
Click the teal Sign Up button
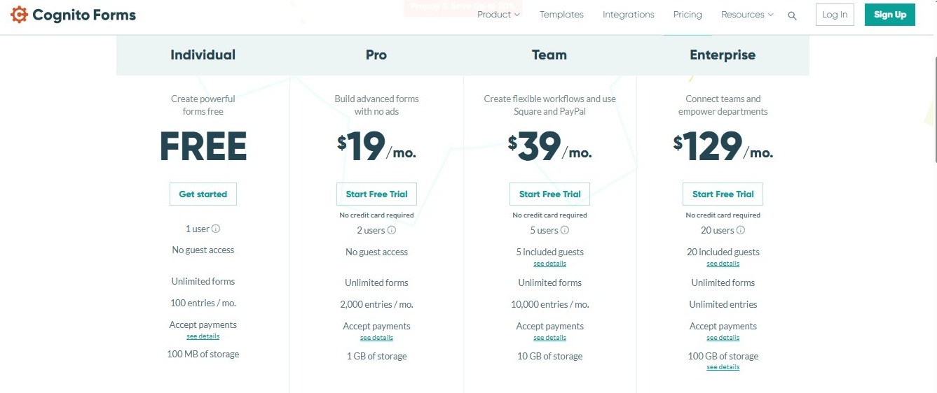pyautogui.click(x=889, y=15)
